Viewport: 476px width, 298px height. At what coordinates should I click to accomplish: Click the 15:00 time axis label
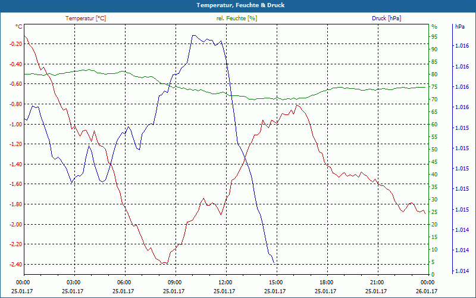click(275, 283)
